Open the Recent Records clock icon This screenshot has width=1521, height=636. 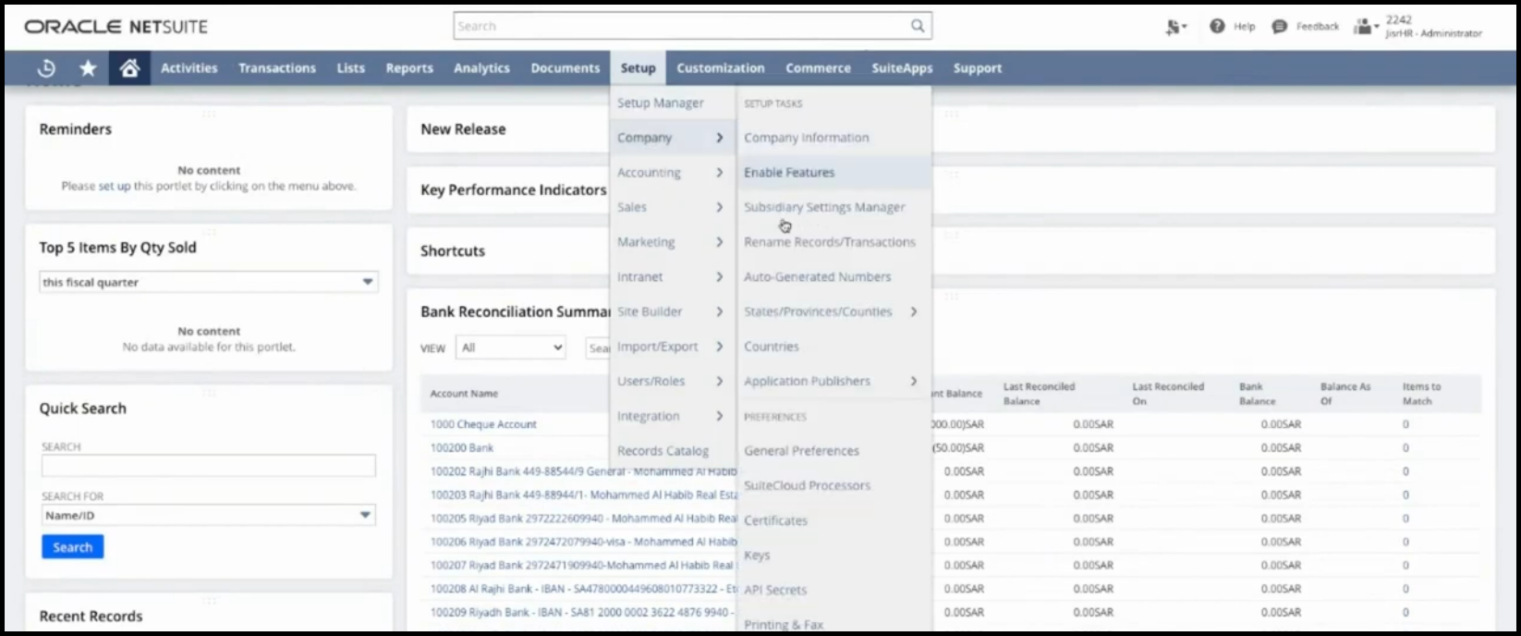point(46,68)
